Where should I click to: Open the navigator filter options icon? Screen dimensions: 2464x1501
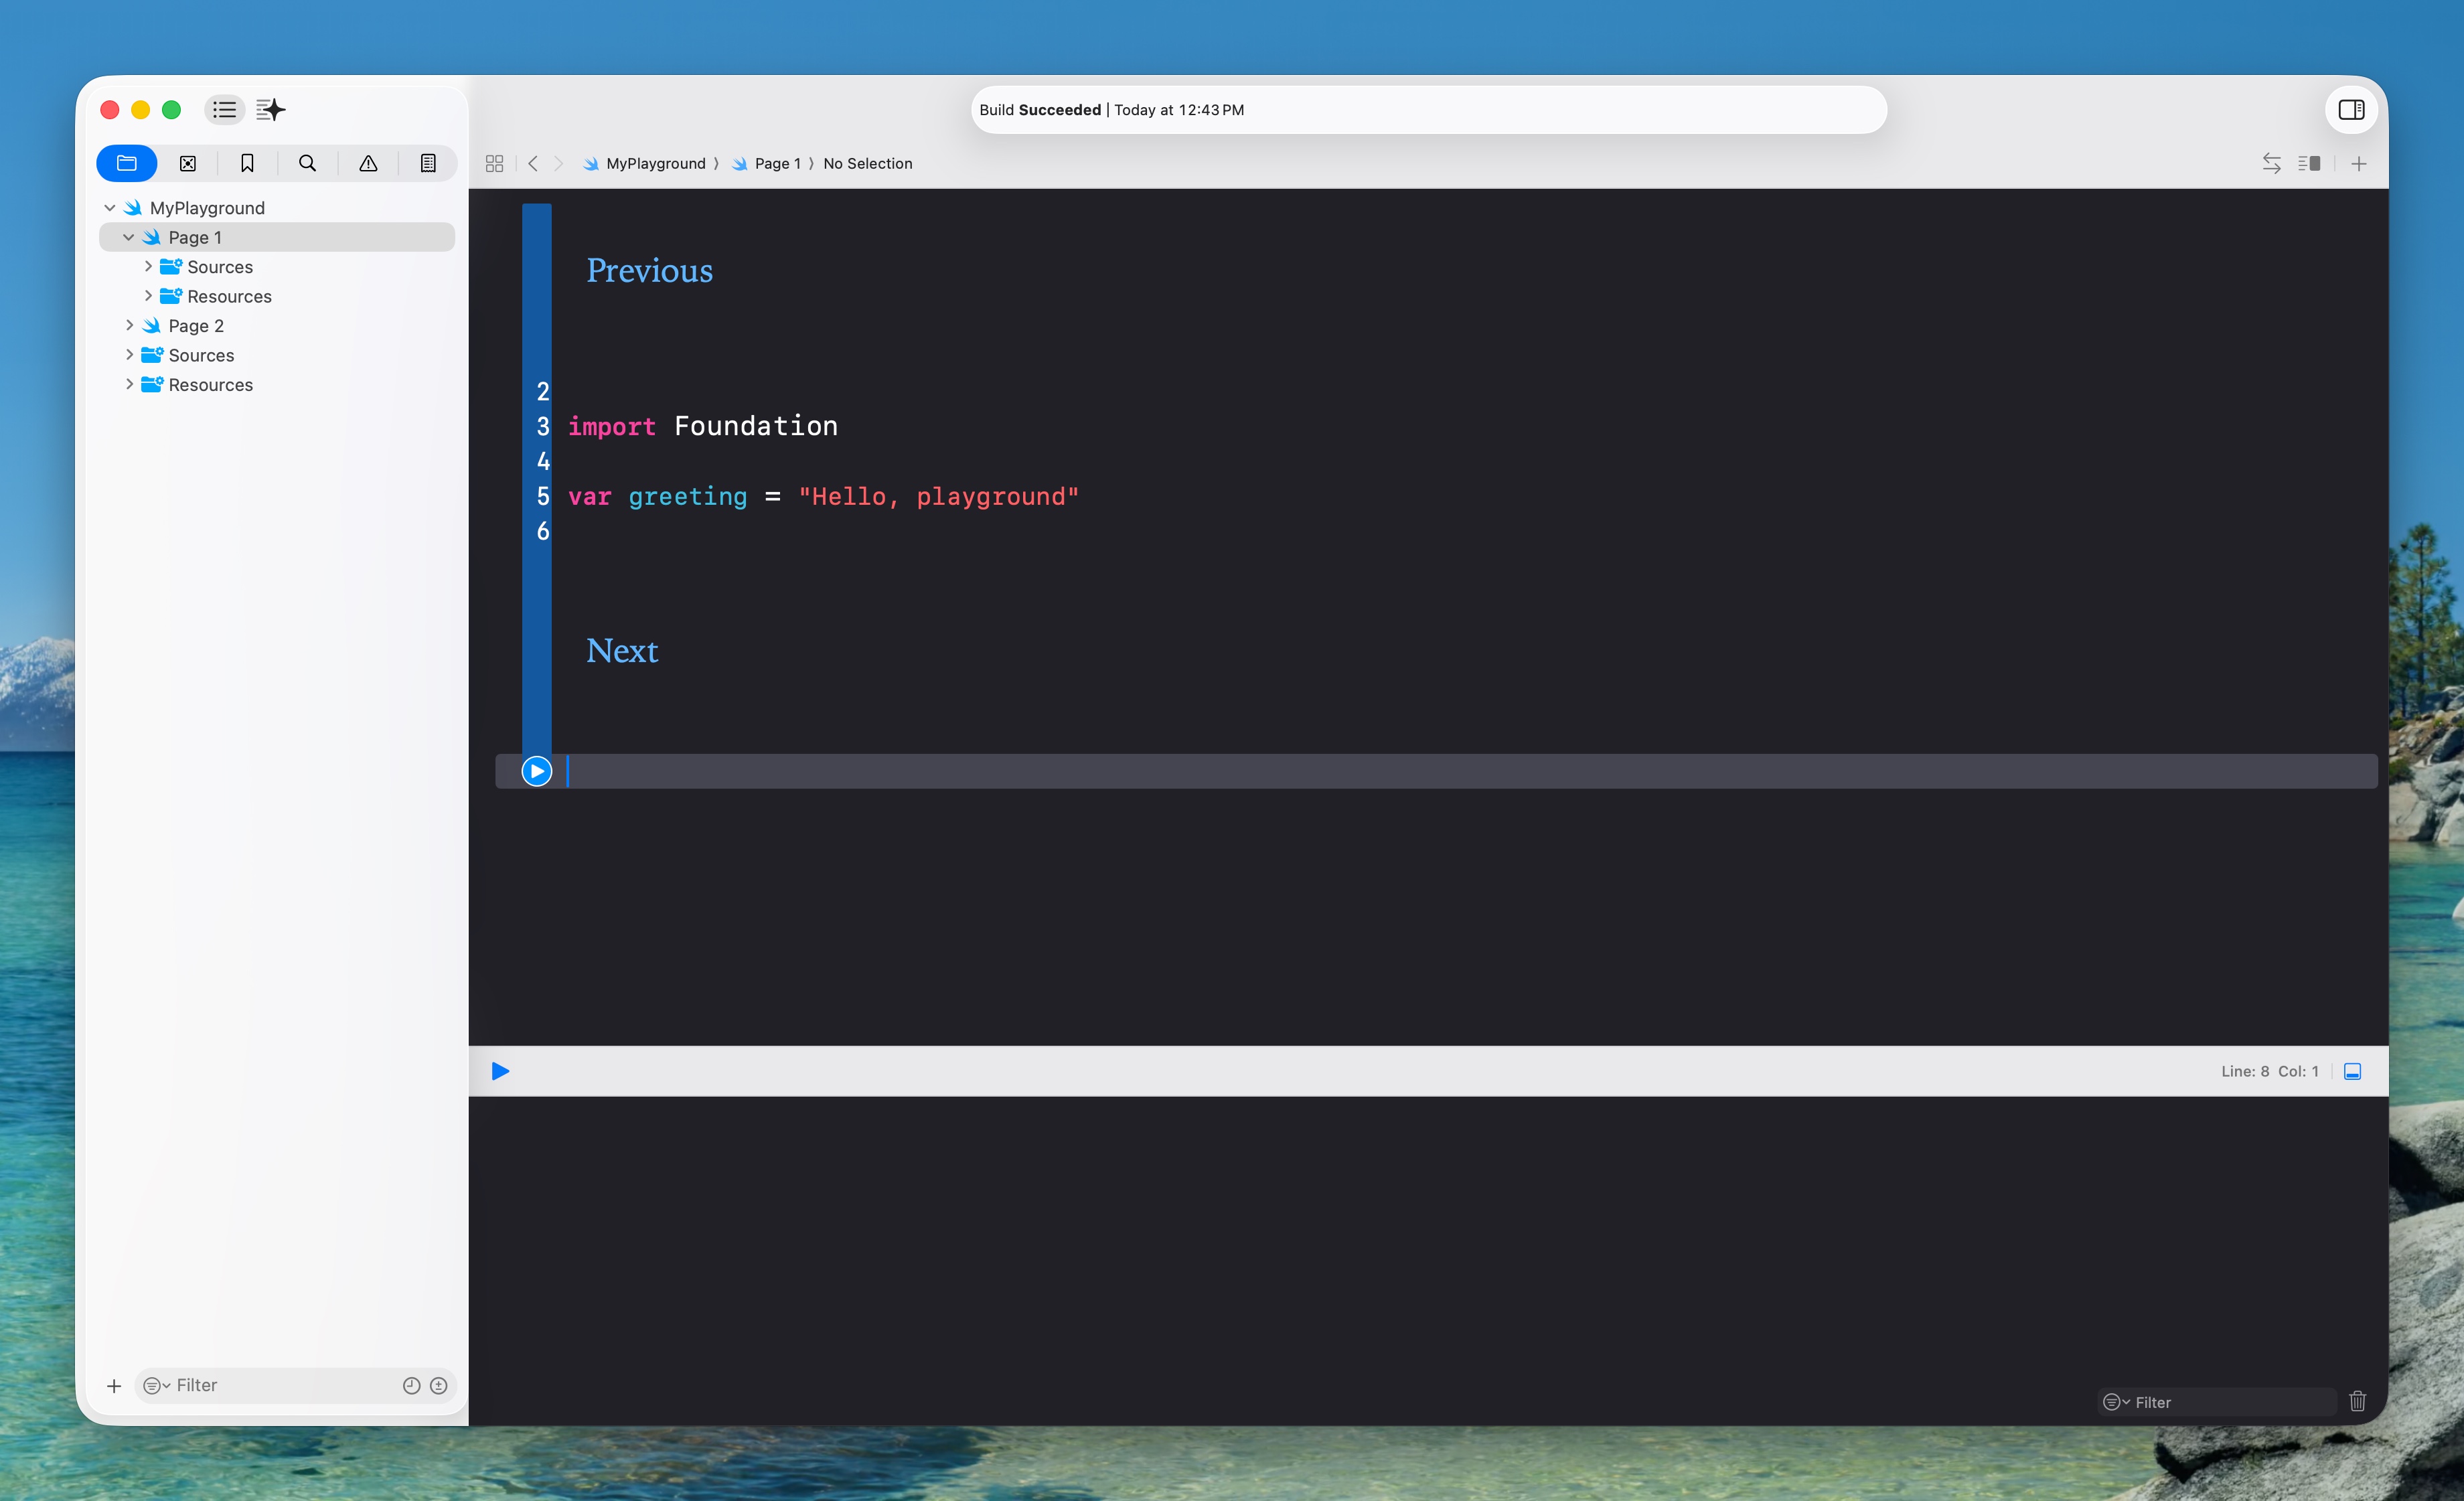pyautogui.click(x=156, y=1385)
